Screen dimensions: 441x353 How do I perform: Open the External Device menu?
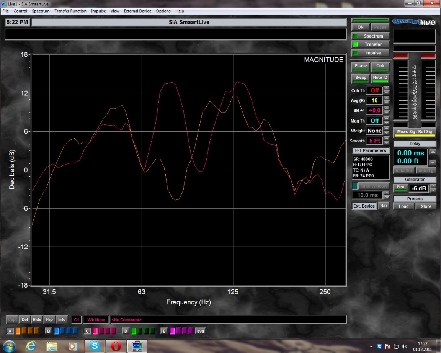tap(137, 11)
